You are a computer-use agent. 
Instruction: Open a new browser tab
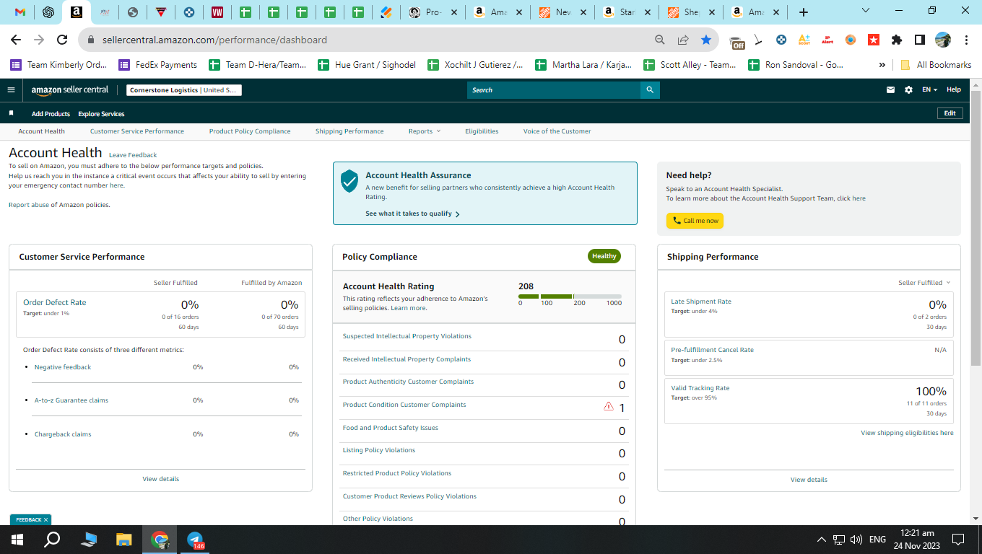pyautogui.click(x=804, y=12)
